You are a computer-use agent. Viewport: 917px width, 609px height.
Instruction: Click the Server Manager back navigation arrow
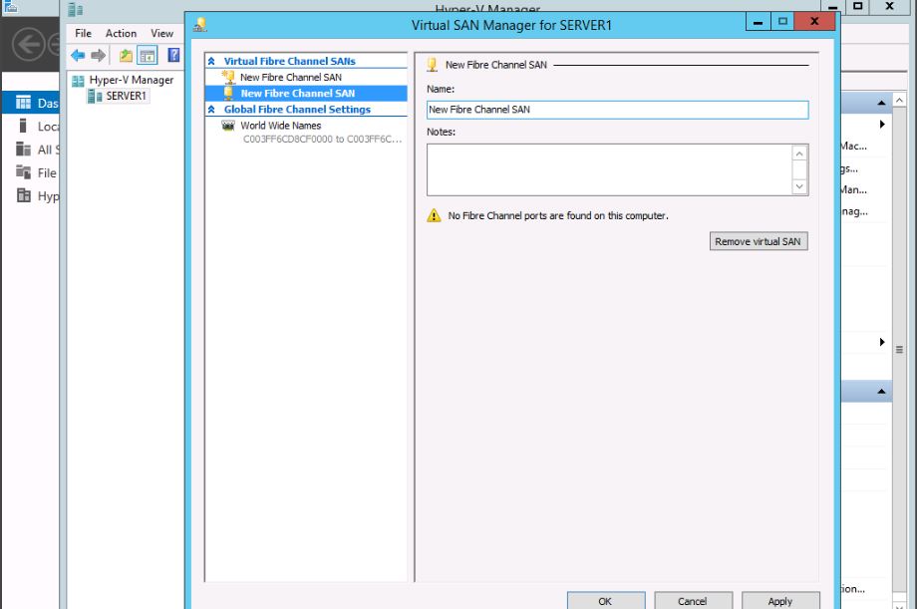pyautogui.click(x=29, y=44)
